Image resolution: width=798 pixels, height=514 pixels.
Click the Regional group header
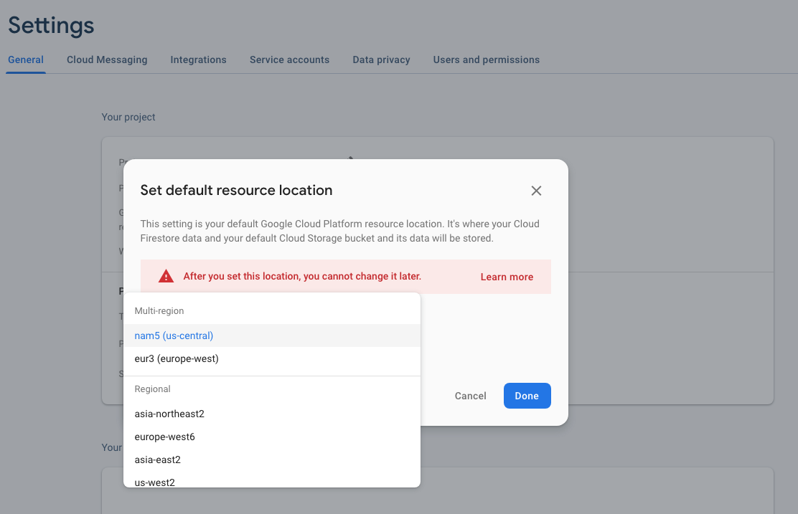(152, 389)
